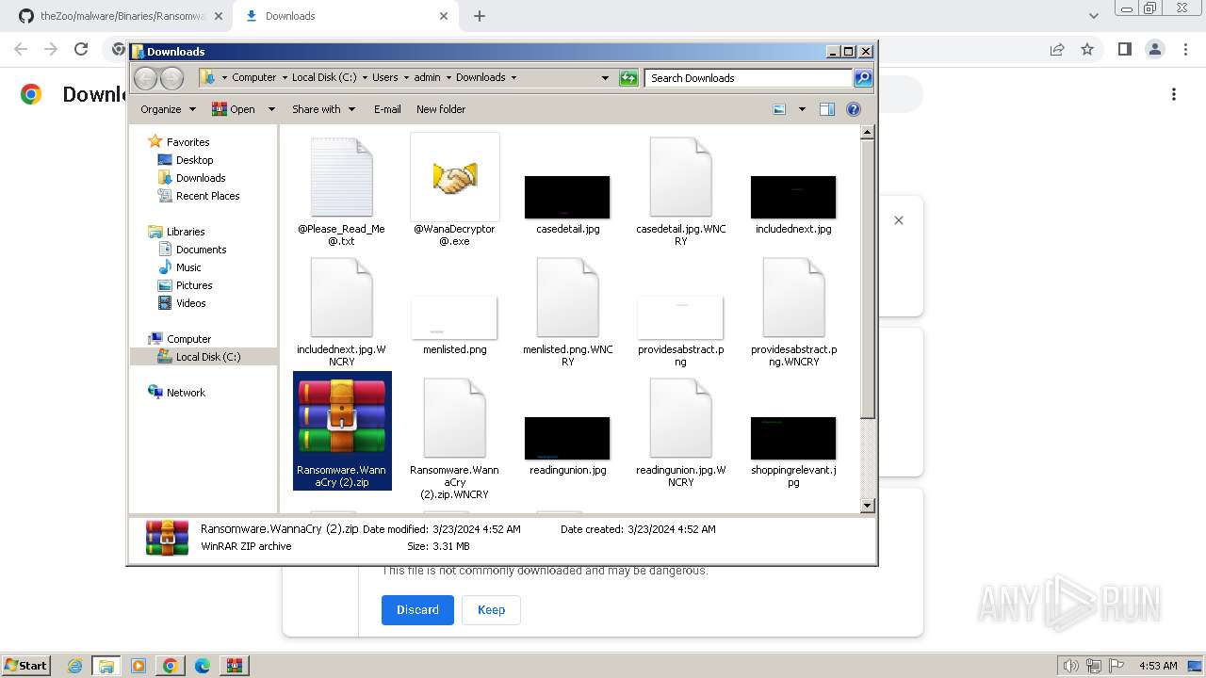Click the file list scroll down arrow

[x=868, y=506]
